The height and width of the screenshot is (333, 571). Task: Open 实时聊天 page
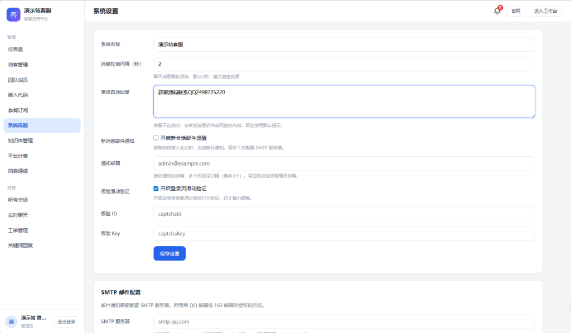(42, 215)
